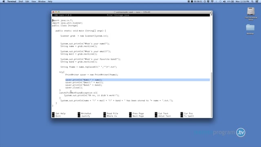Click the println "What's your email?" line
The width and height of the screenshot is (261, 147).
click(86, 51)
